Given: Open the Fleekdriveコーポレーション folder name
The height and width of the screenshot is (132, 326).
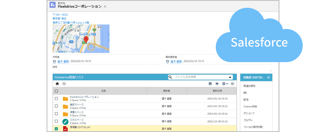Looking at the screenshot, I should pyautogui.click(x=84, y=97).
